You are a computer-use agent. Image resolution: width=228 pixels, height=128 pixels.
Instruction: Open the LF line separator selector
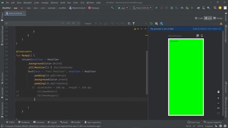[194, 126]
